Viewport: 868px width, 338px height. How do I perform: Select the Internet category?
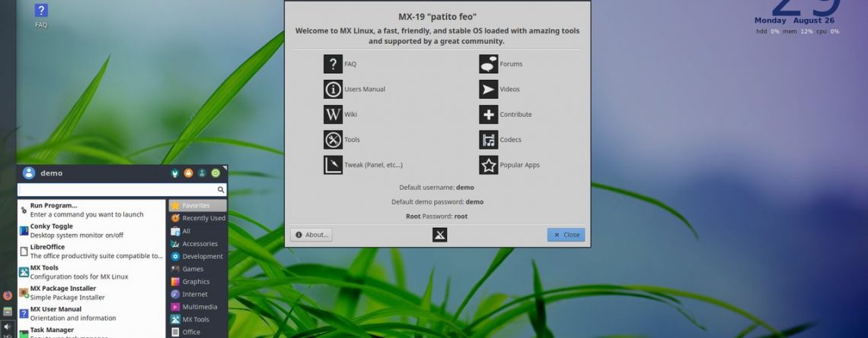(198, 295)
